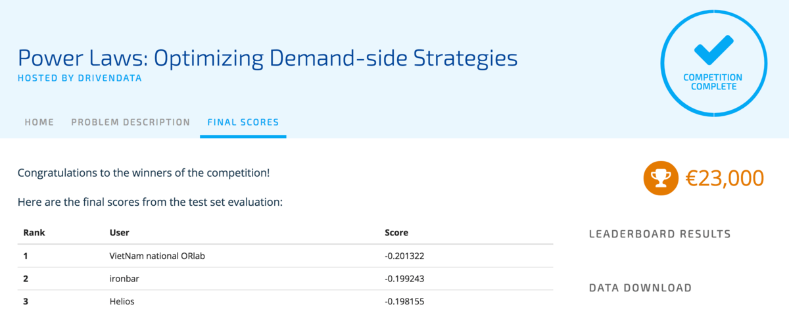Viewport: 789px width, 311px height.
Task: Click the competition title heading
Action: coord(268,58)
